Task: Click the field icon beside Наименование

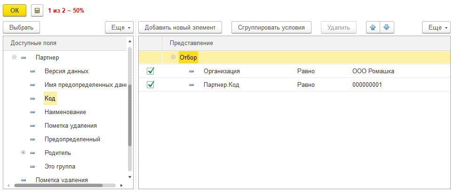Action: [x=32, y=112]
